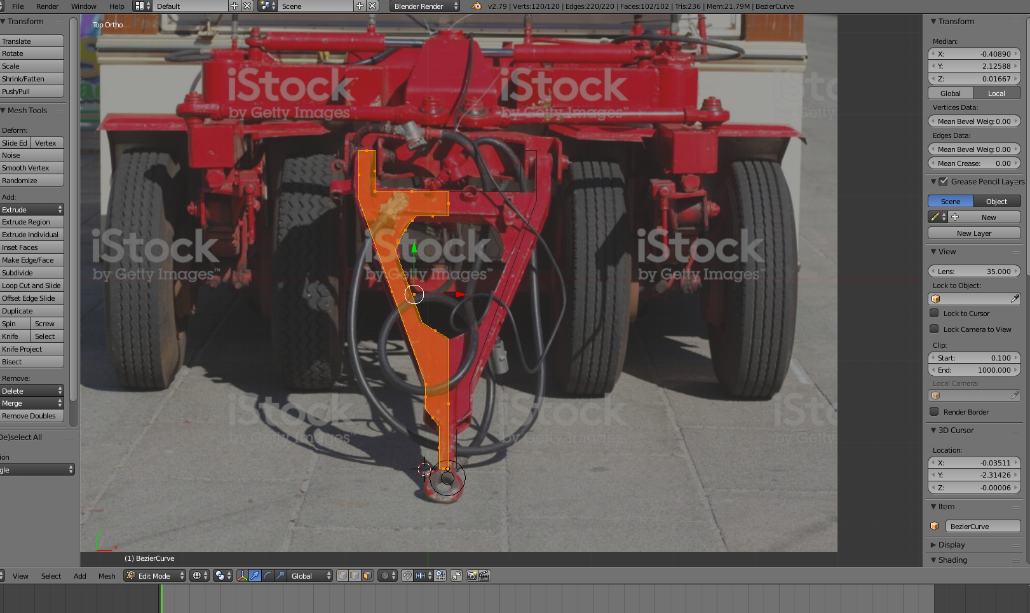Toggle automerge editing icon

pyautogui.click(x=456, y=575)
